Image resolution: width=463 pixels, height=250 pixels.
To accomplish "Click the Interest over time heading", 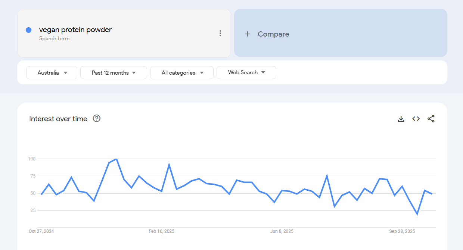I will (x=58, y=119).
